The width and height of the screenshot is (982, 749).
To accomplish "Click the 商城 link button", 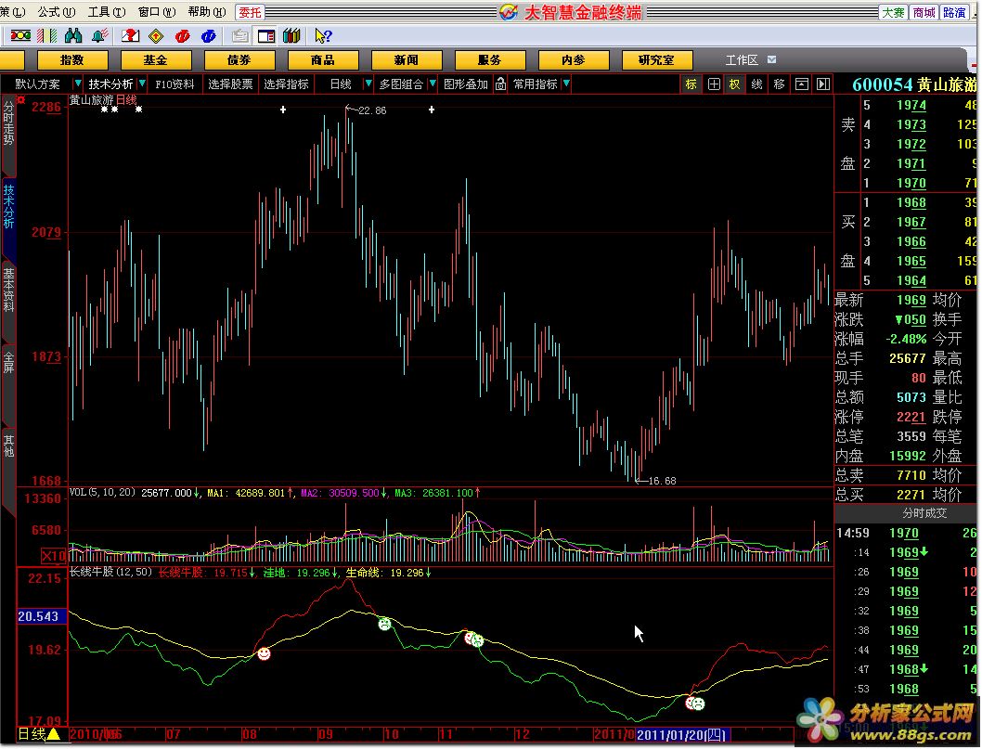I will point(924,12).
